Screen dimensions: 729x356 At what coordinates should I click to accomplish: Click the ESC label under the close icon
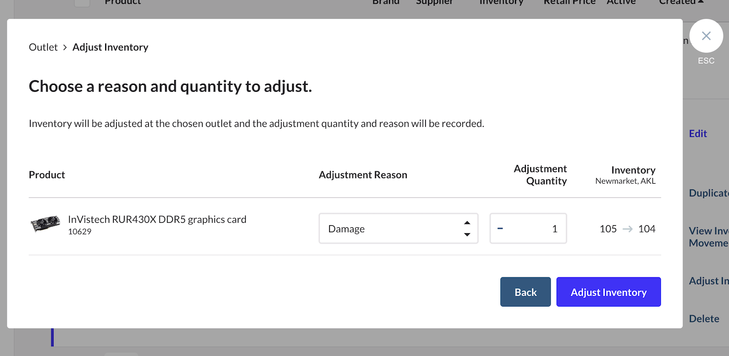pyautogui.click(x=706, y=60)
